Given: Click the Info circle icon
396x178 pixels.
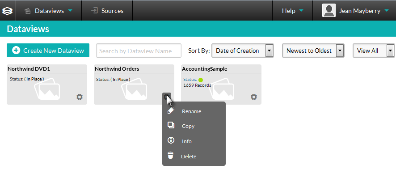Looking at the screenshot, I should (171, 140).
